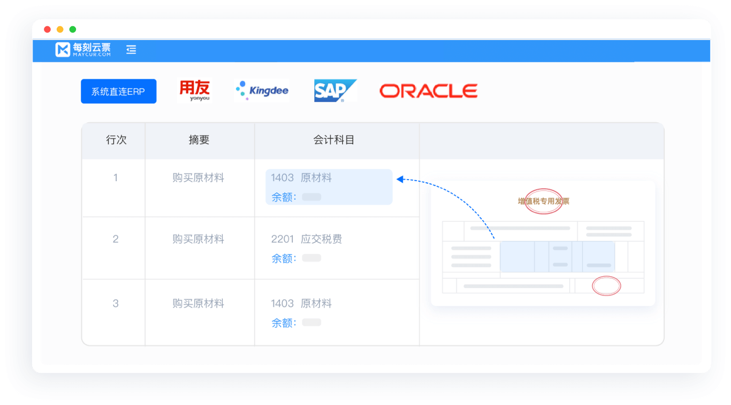This screenshot has width=731, height=405.
Task: Click the red seal on invoice title
Action: (x=543, y=201)
